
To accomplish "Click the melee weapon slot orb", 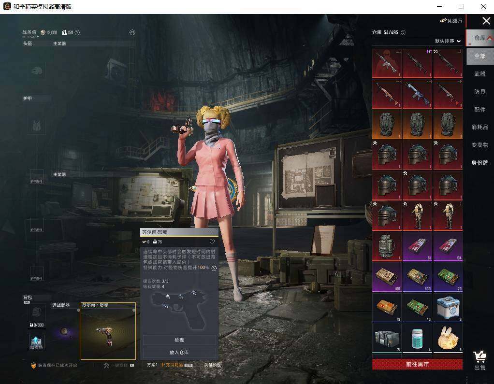I will coord(64,331).
